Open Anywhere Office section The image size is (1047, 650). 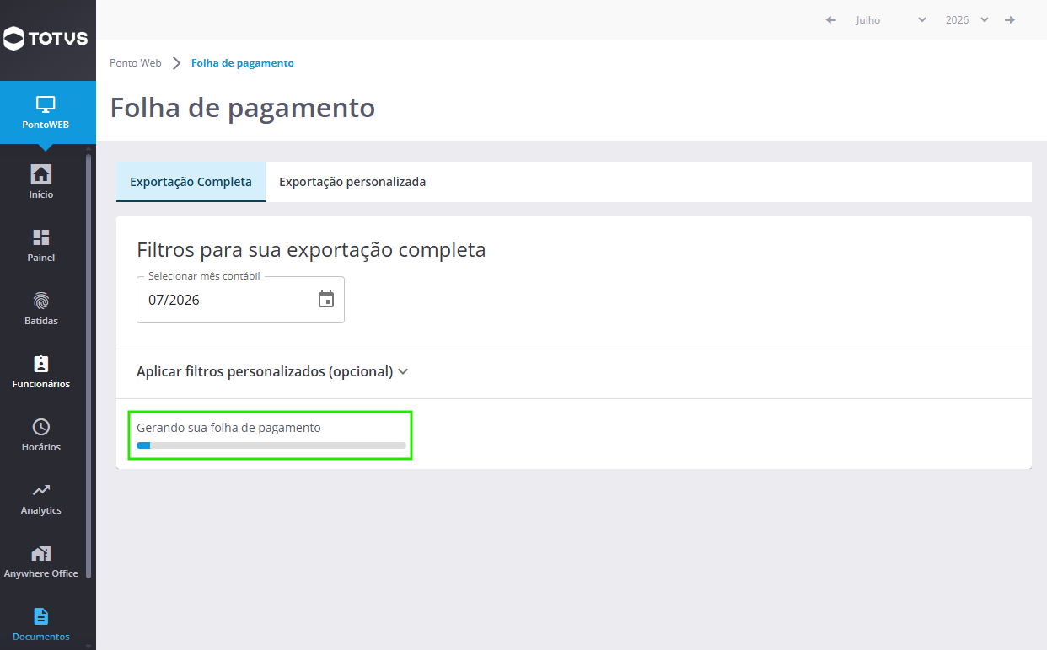click(41, 561)
